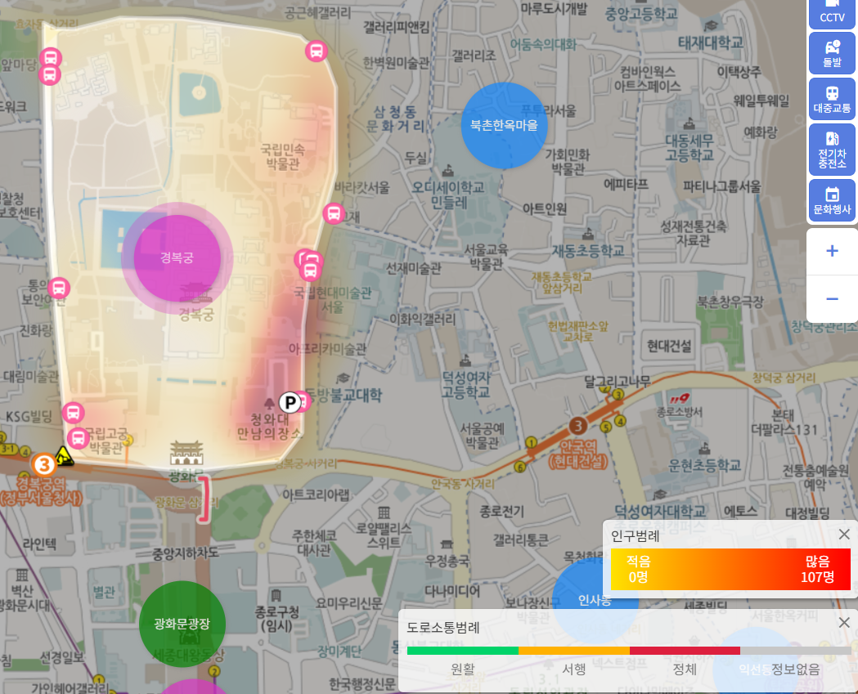Show 전기차 충전소 EV charging stations
This screenshot has height=694, width=858.
click(832, 150)
